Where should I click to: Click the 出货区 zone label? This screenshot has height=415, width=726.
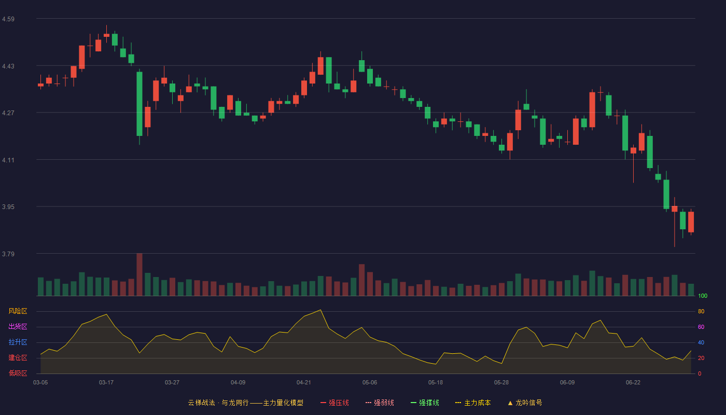coord(18,327)
